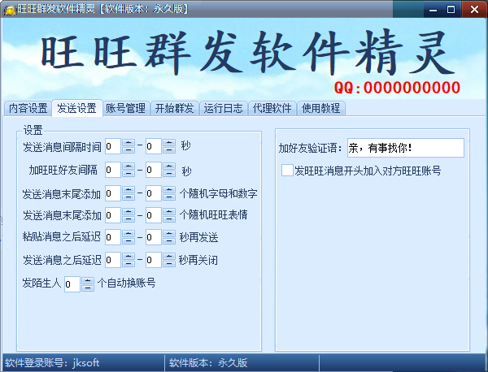Select the 开始群发 tab
Viewport: 488px width, 372px height.
pyautogui.click(x=174, y=108)
